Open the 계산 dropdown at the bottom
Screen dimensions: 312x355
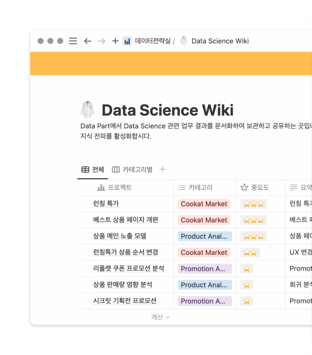pyautogui.click(x=160, y=317)
